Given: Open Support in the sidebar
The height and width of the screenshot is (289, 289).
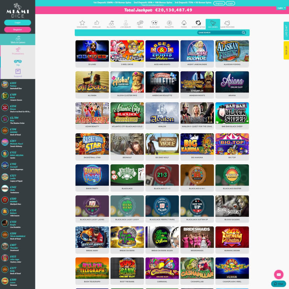Looking at the screenshot, I should 18,73.
